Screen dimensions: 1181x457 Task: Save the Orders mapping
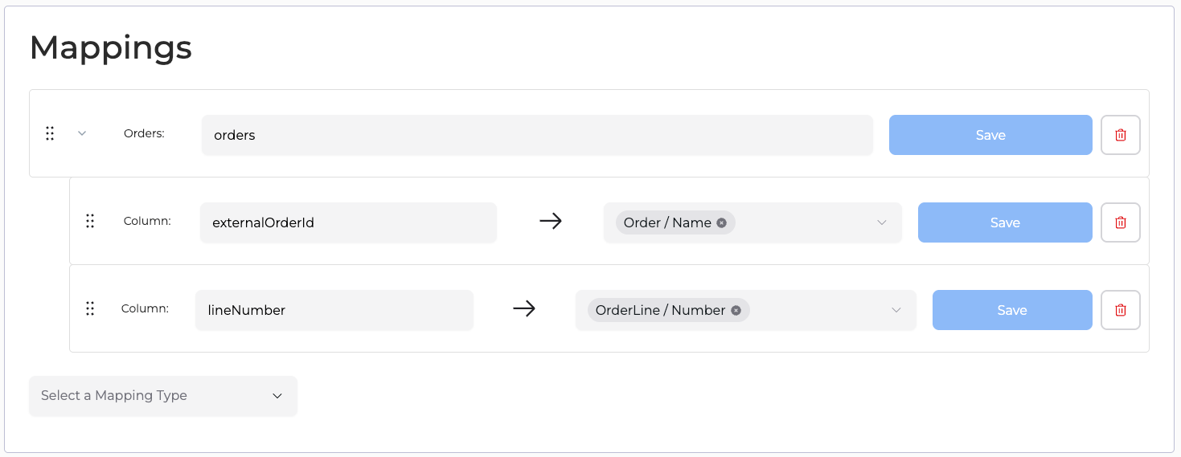coord(990,135)
